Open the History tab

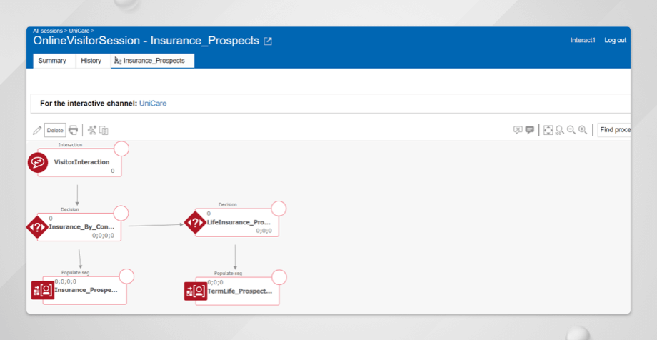pos(91,61)
